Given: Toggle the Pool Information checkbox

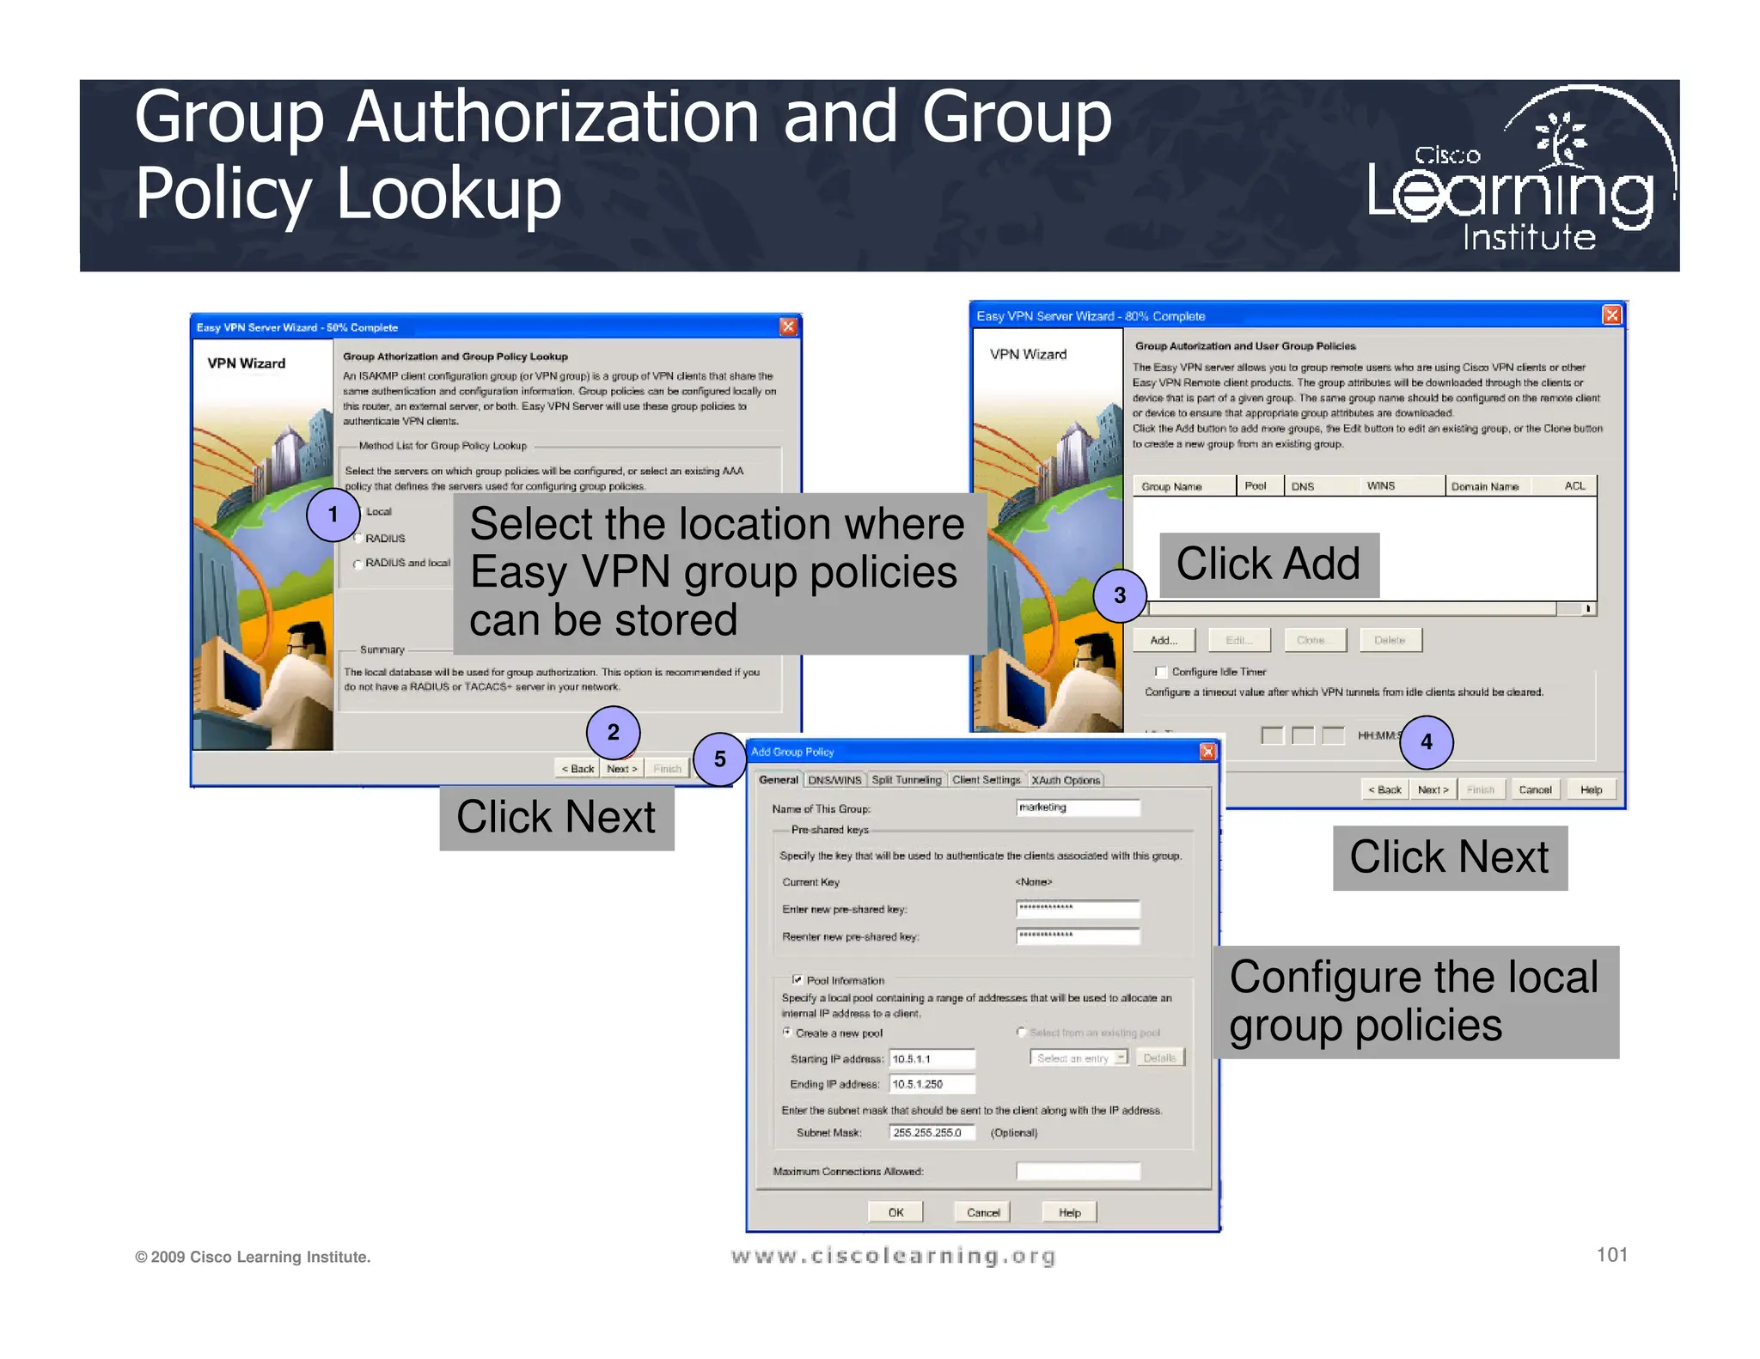Looking at the screenshot, I should click(797, 979).
